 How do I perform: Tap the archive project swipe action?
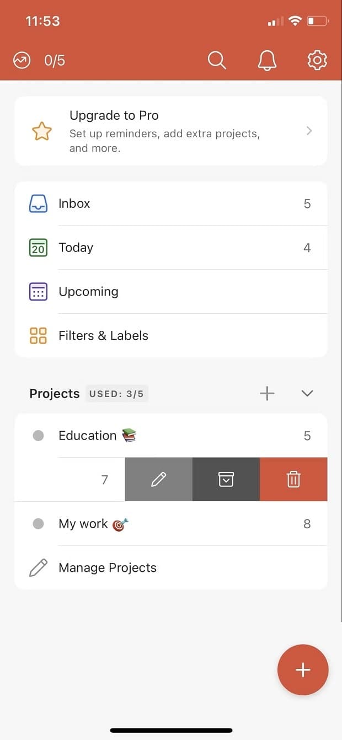tap(226, 480)
